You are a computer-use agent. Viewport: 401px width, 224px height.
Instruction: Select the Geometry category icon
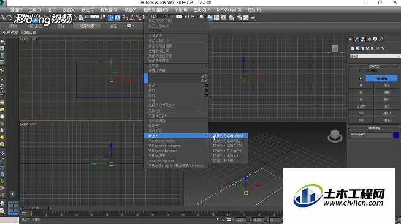click(x=353, y=48)
